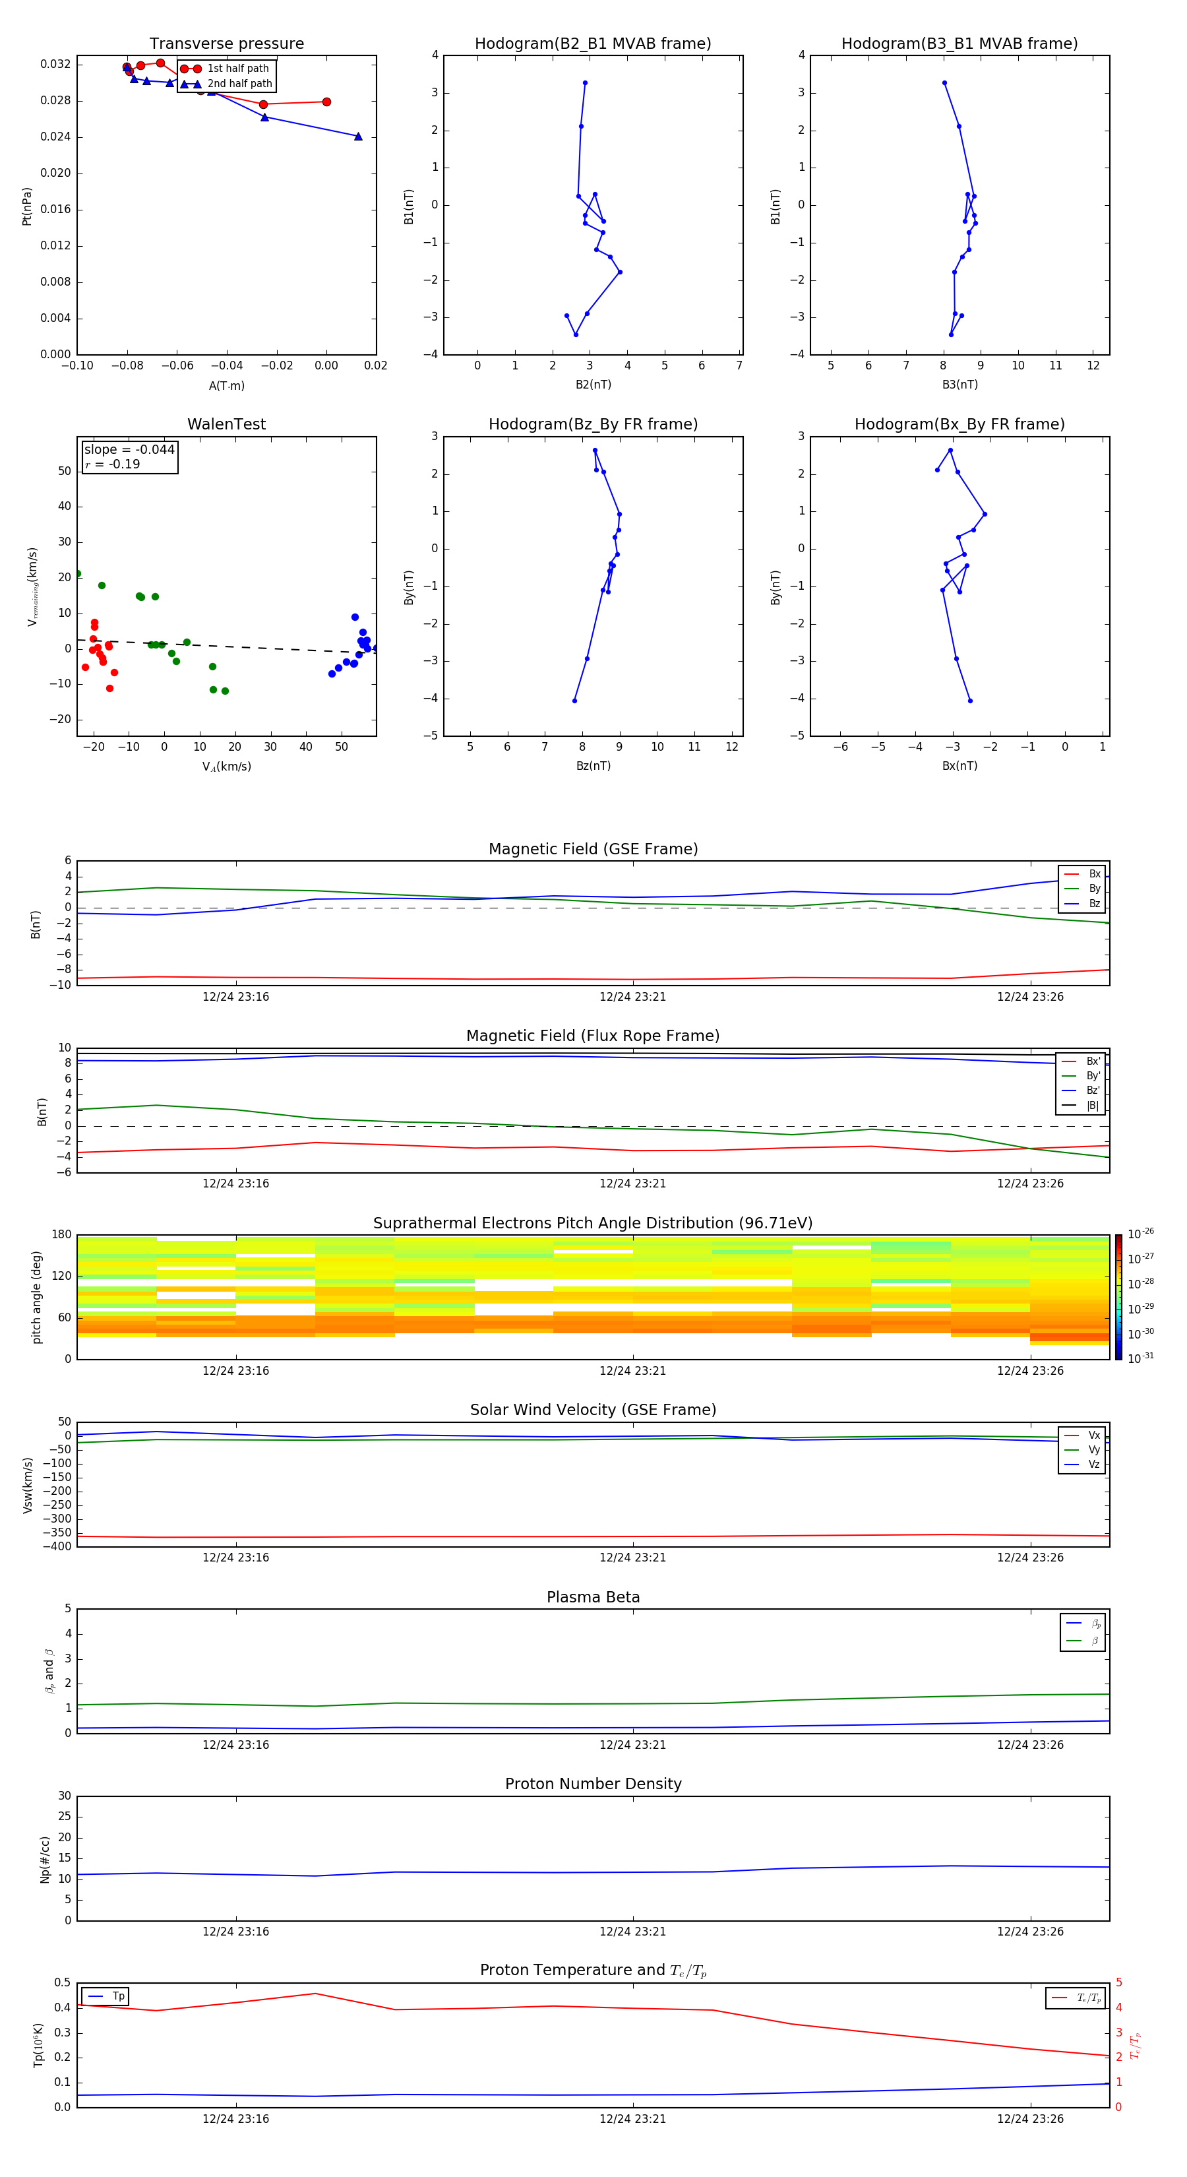Click the "Magnetic Field (Flux Rope Frame)" title
The image size is (1187, 2177).
(593, 1036)
